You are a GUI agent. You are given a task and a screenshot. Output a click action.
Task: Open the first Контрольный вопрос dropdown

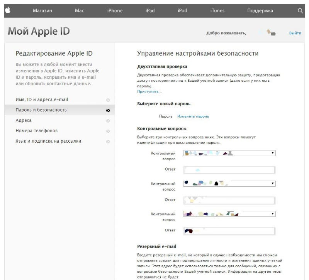tap(229, 153)
